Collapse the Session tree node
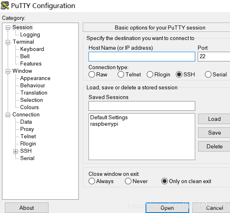 pos(8,27)
